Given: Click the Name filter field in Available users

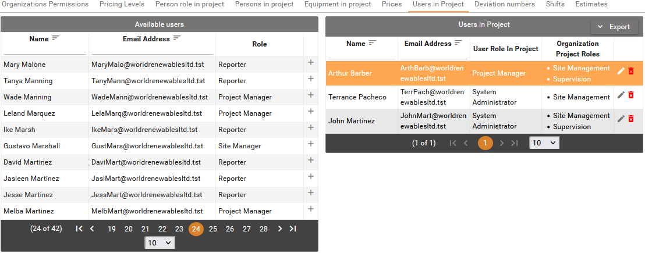Looking at the screenshot, I should [45, 49].
